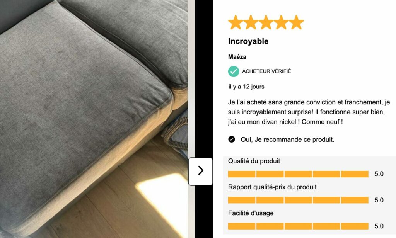Viewport: 396px width, 238px height.
Task: Click the reviewer name Maéza
Action: click(237, 57)
